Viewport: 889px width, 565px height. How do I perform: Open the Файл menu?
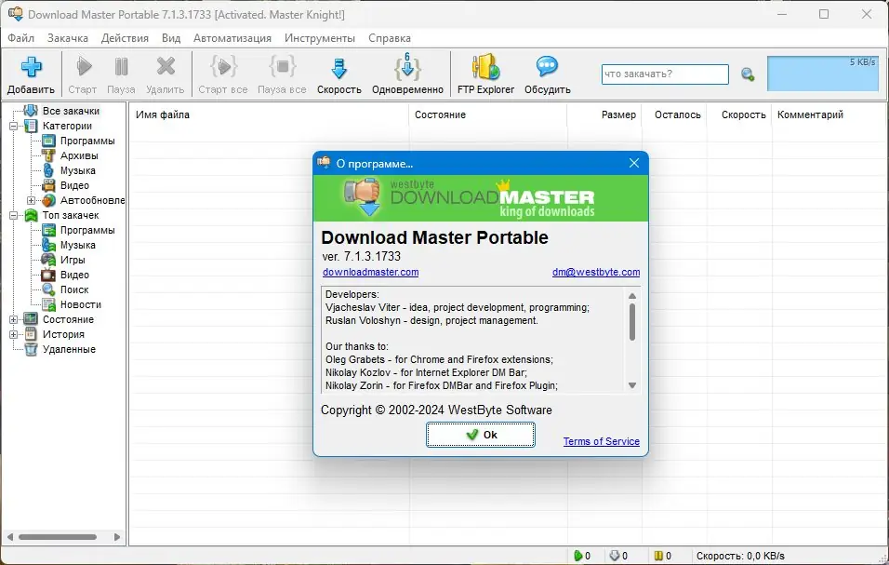[x=21, y=38]
